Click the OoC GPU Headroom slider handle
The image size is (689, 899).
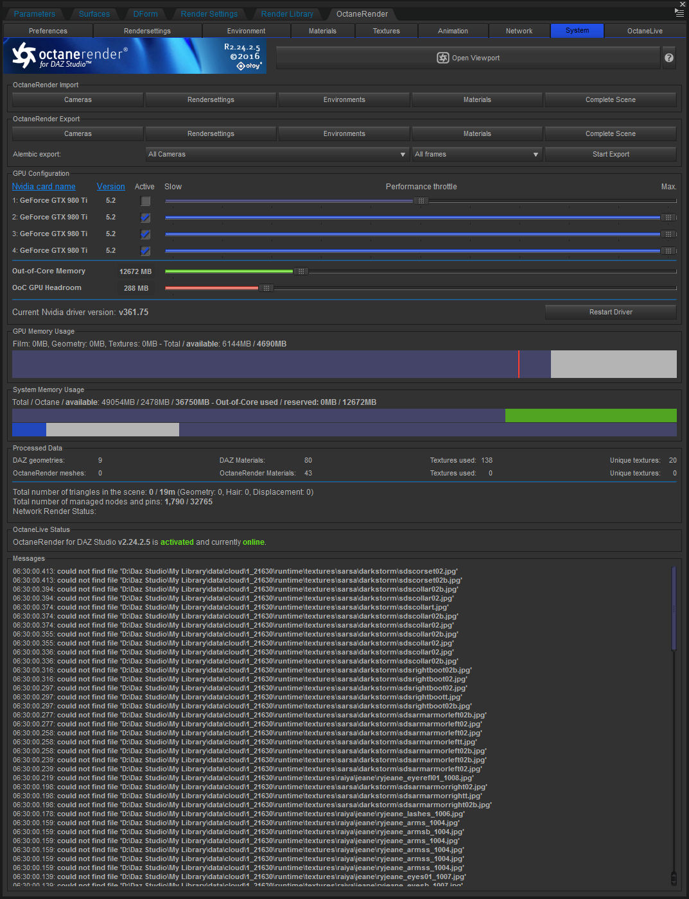coord(266,288)
